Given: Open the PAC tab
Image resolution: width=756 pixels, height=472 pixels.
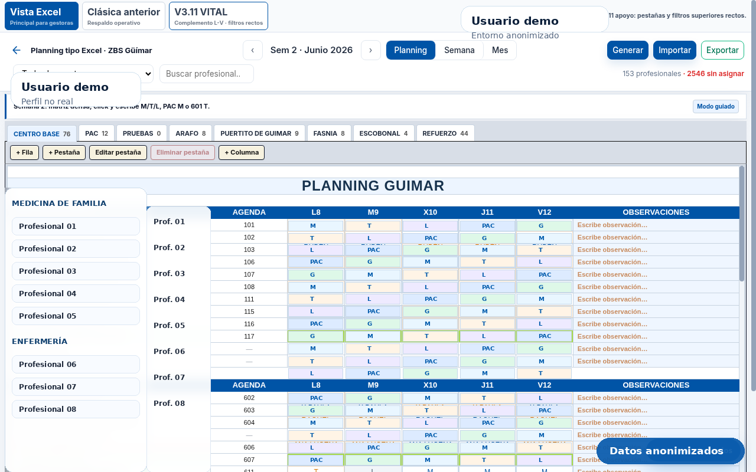Looking at the screenshot, I should [96, 133].
